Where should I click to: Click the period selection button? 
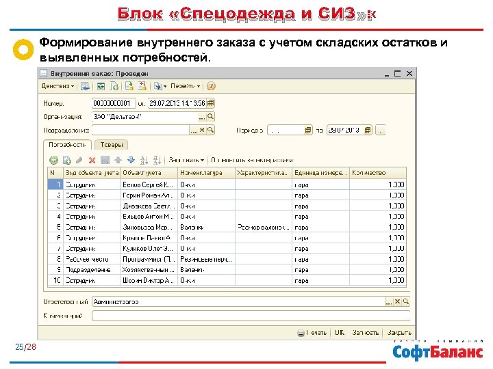click(380, 131)
